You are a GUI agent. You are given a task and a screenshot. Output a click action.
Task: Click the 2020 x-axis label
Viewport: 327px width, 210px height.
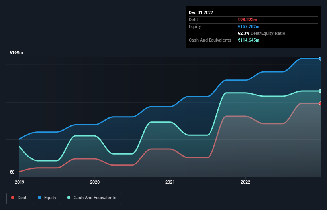(95, 182)
